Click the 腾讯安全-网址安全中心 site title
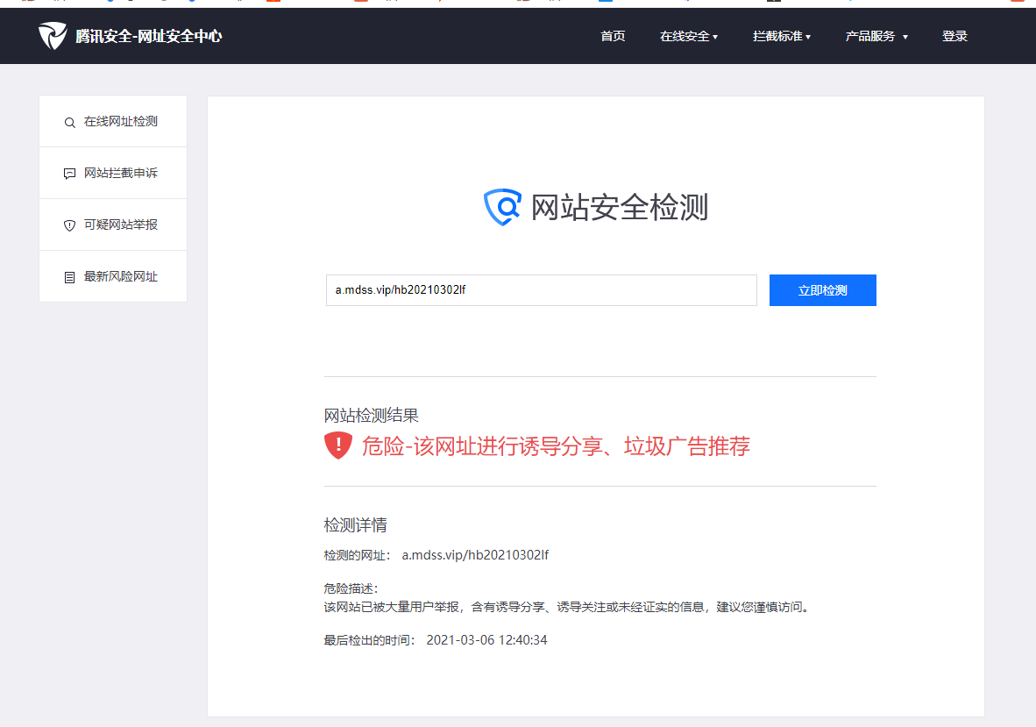Screen dimensions: 1036x727 coord(149,36)
